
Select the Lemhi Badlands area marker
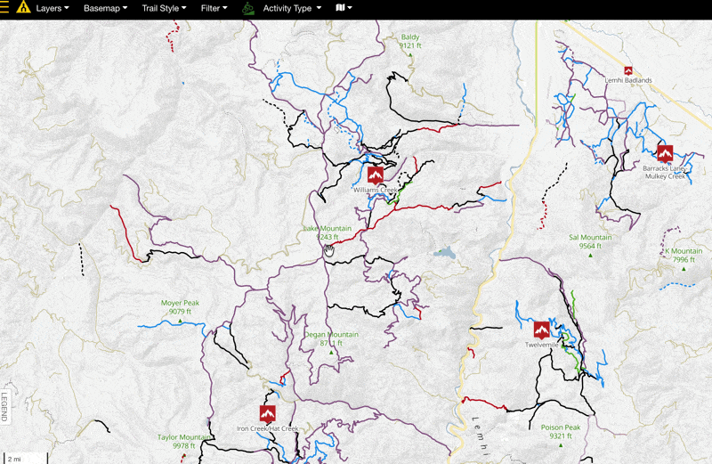pyautogui.click(x=628, y=70)
